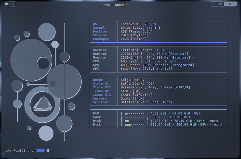The width and height of the screenshot is (241, 159).
Task: Click the 24% Disk usage bar
Action: tap(134, 121)
